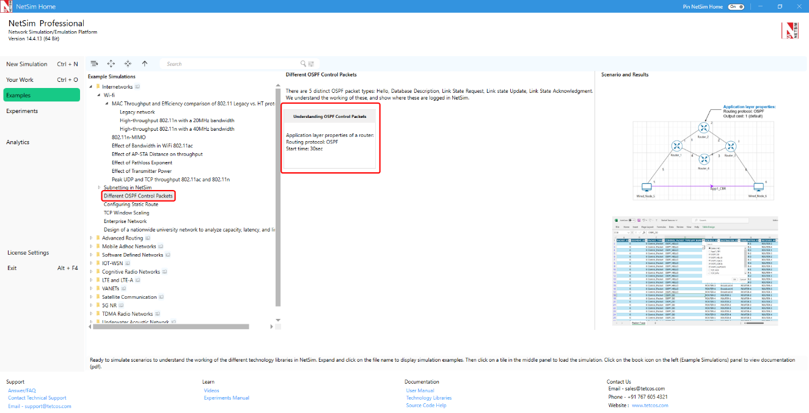Image resolution: width=809 pixels, height=413 pixels.
Task: Open the New Simulation menu item
Action: [x=27, y=64]
